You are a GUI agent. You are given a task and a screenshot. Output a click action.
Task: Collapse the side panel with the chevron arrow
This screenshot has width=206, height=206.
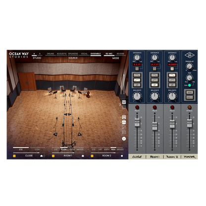pyautogui.click(x=120, y=104)
